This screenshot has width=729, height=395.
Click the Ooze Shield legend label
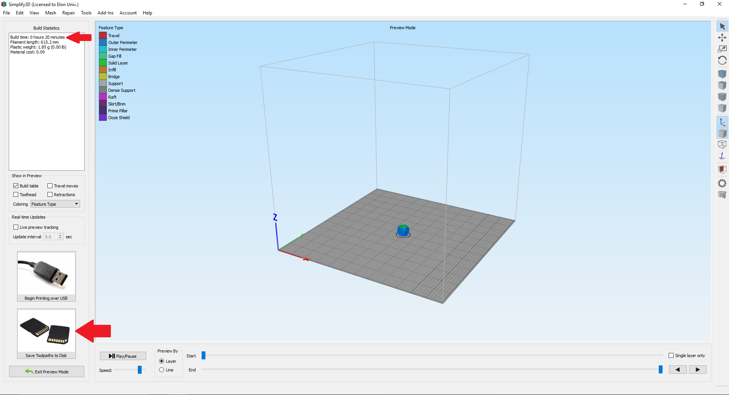coord(119,118)
